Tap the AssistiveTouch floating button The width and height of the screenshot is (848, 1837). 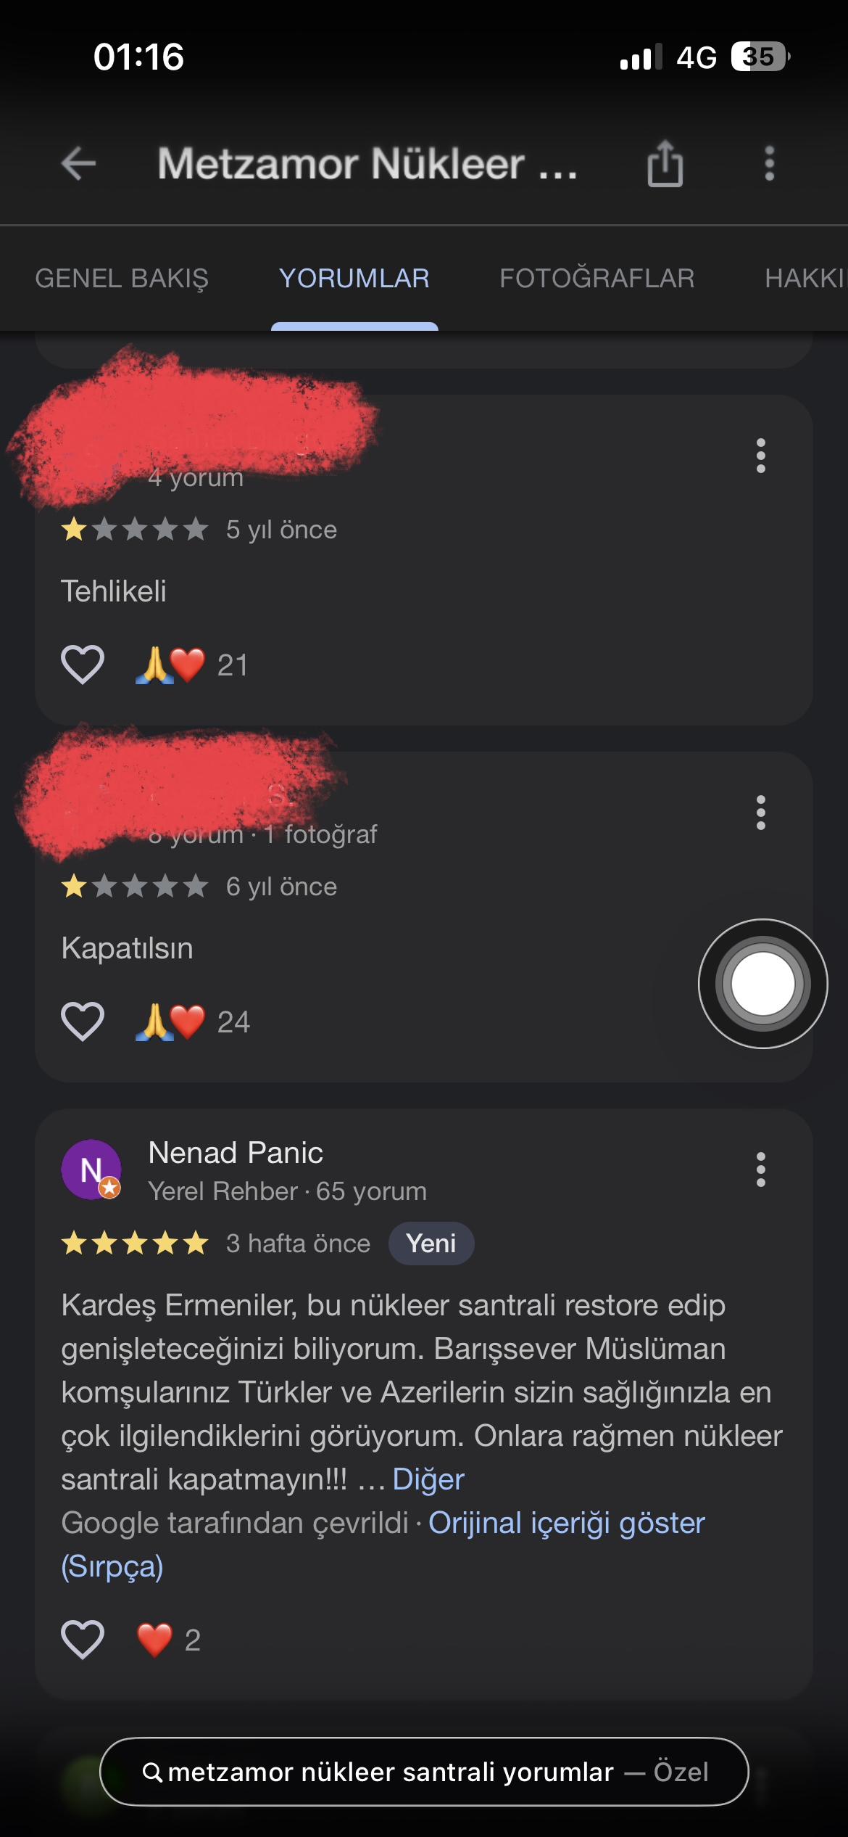click(x=762, y=984)
